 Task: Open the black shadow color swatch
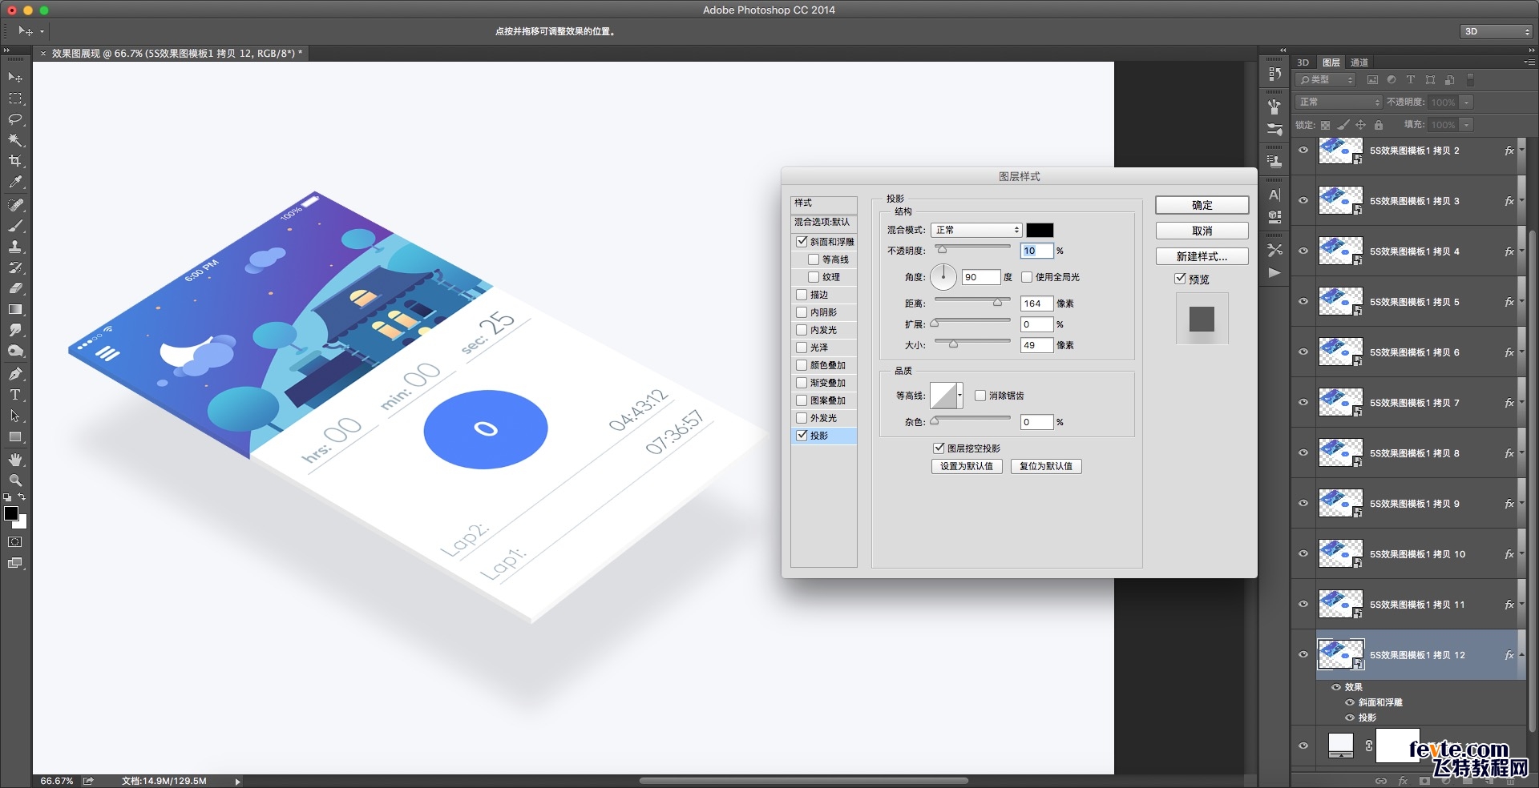[1040, 230]
